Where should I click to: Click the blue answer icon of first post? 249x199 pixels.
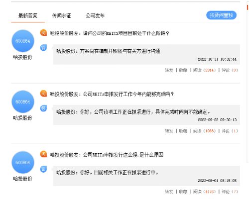(43, 48)
